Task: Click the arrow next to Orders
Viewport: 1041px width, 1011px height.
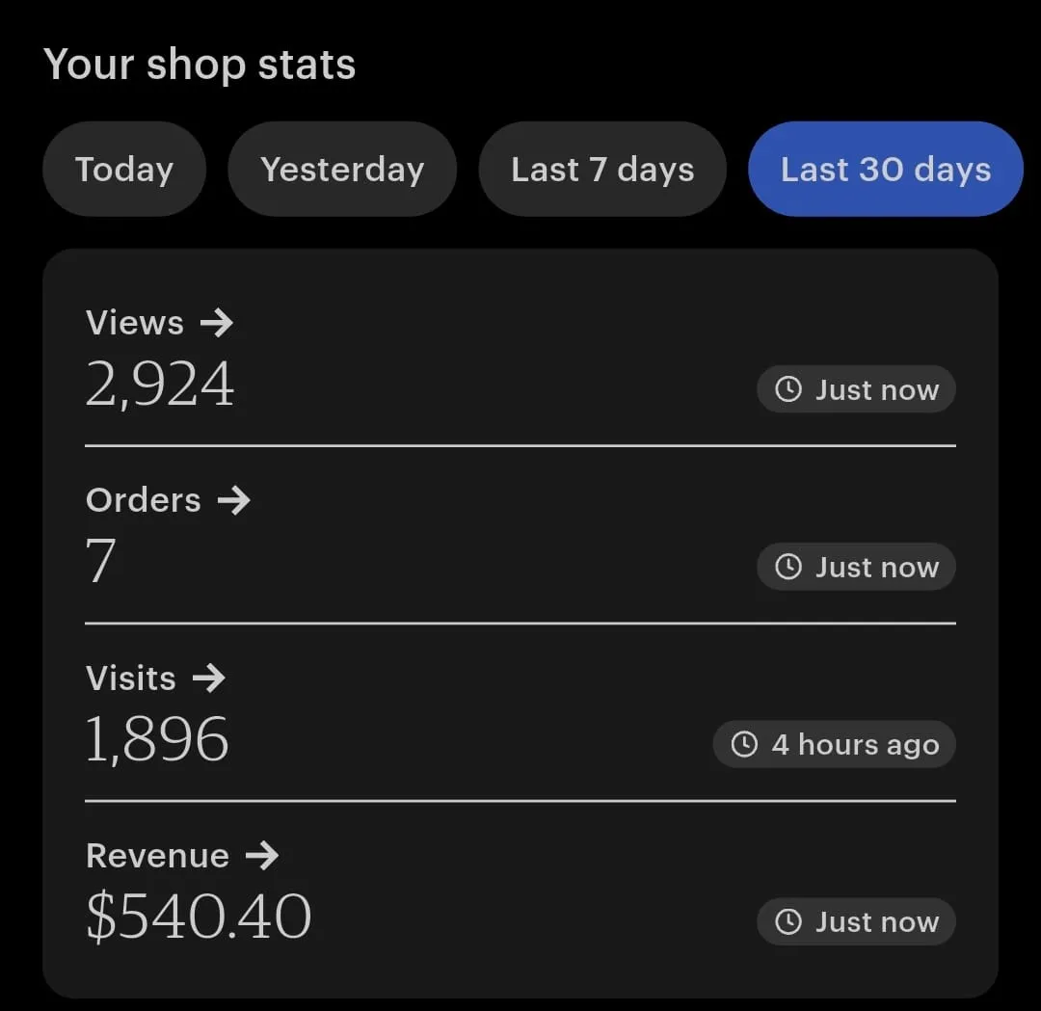Action: click(233, 500)
